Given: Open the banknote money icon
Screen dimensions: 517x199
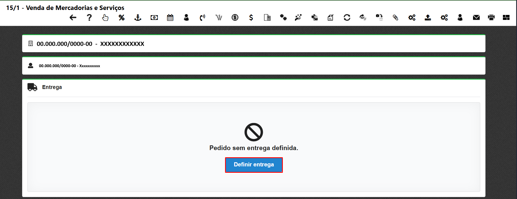Looking at the screenshot, I should coord(154,18).
